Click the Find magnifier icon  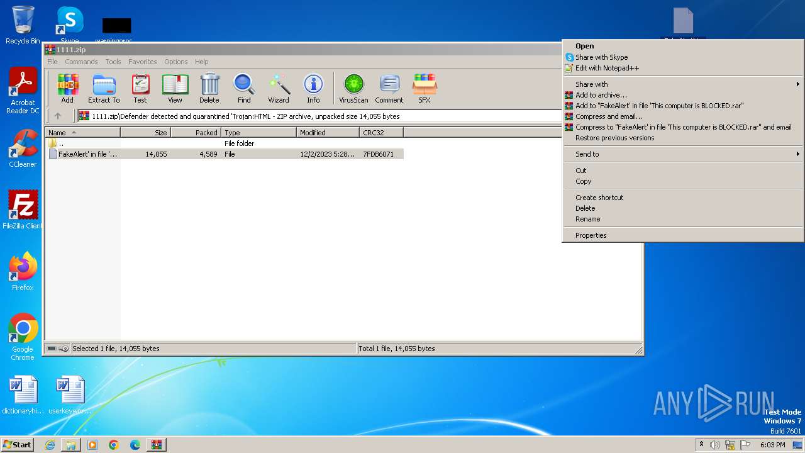tap(244, 89)
